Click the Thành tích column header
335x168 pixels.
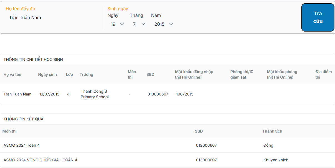272,131
